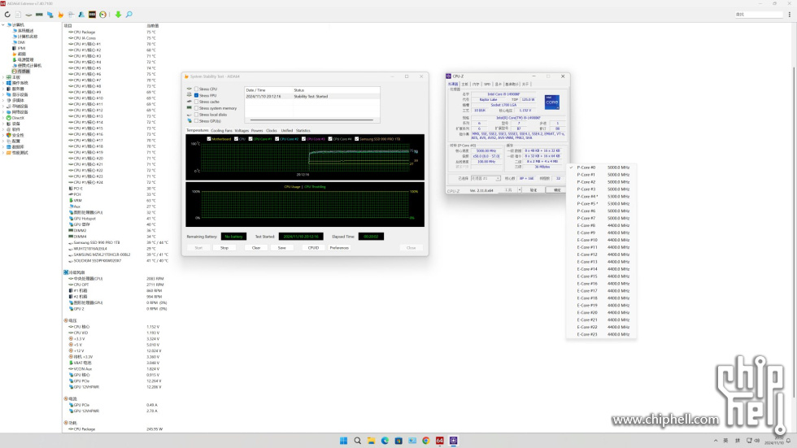Click Clear button in Stability Test
This screenshot has width=797, height=448.
pyautogui.click(x=256, y=248)
